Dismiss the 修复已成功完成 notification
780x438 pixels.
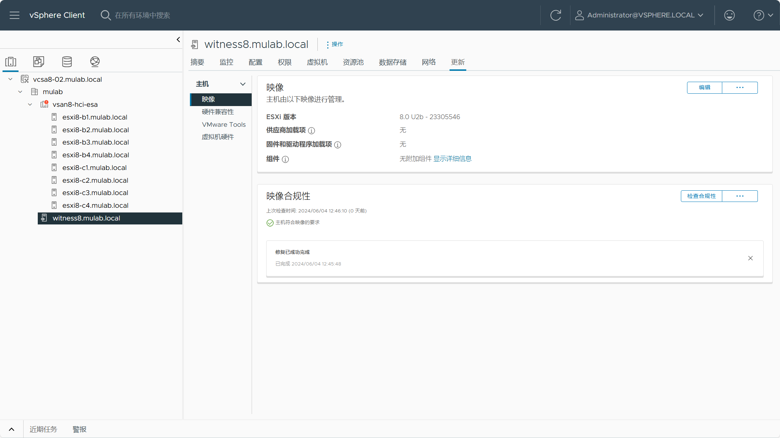pyautogui.click(x=751, y=258)
